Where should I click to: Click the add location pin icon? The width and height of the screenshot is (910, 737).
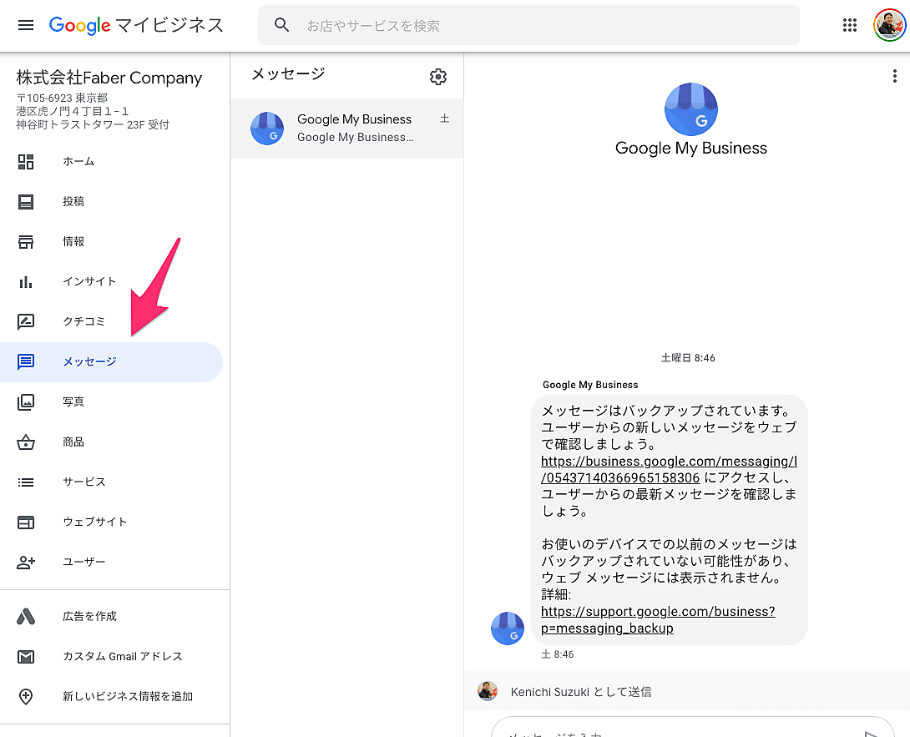(x=26, y=696)
